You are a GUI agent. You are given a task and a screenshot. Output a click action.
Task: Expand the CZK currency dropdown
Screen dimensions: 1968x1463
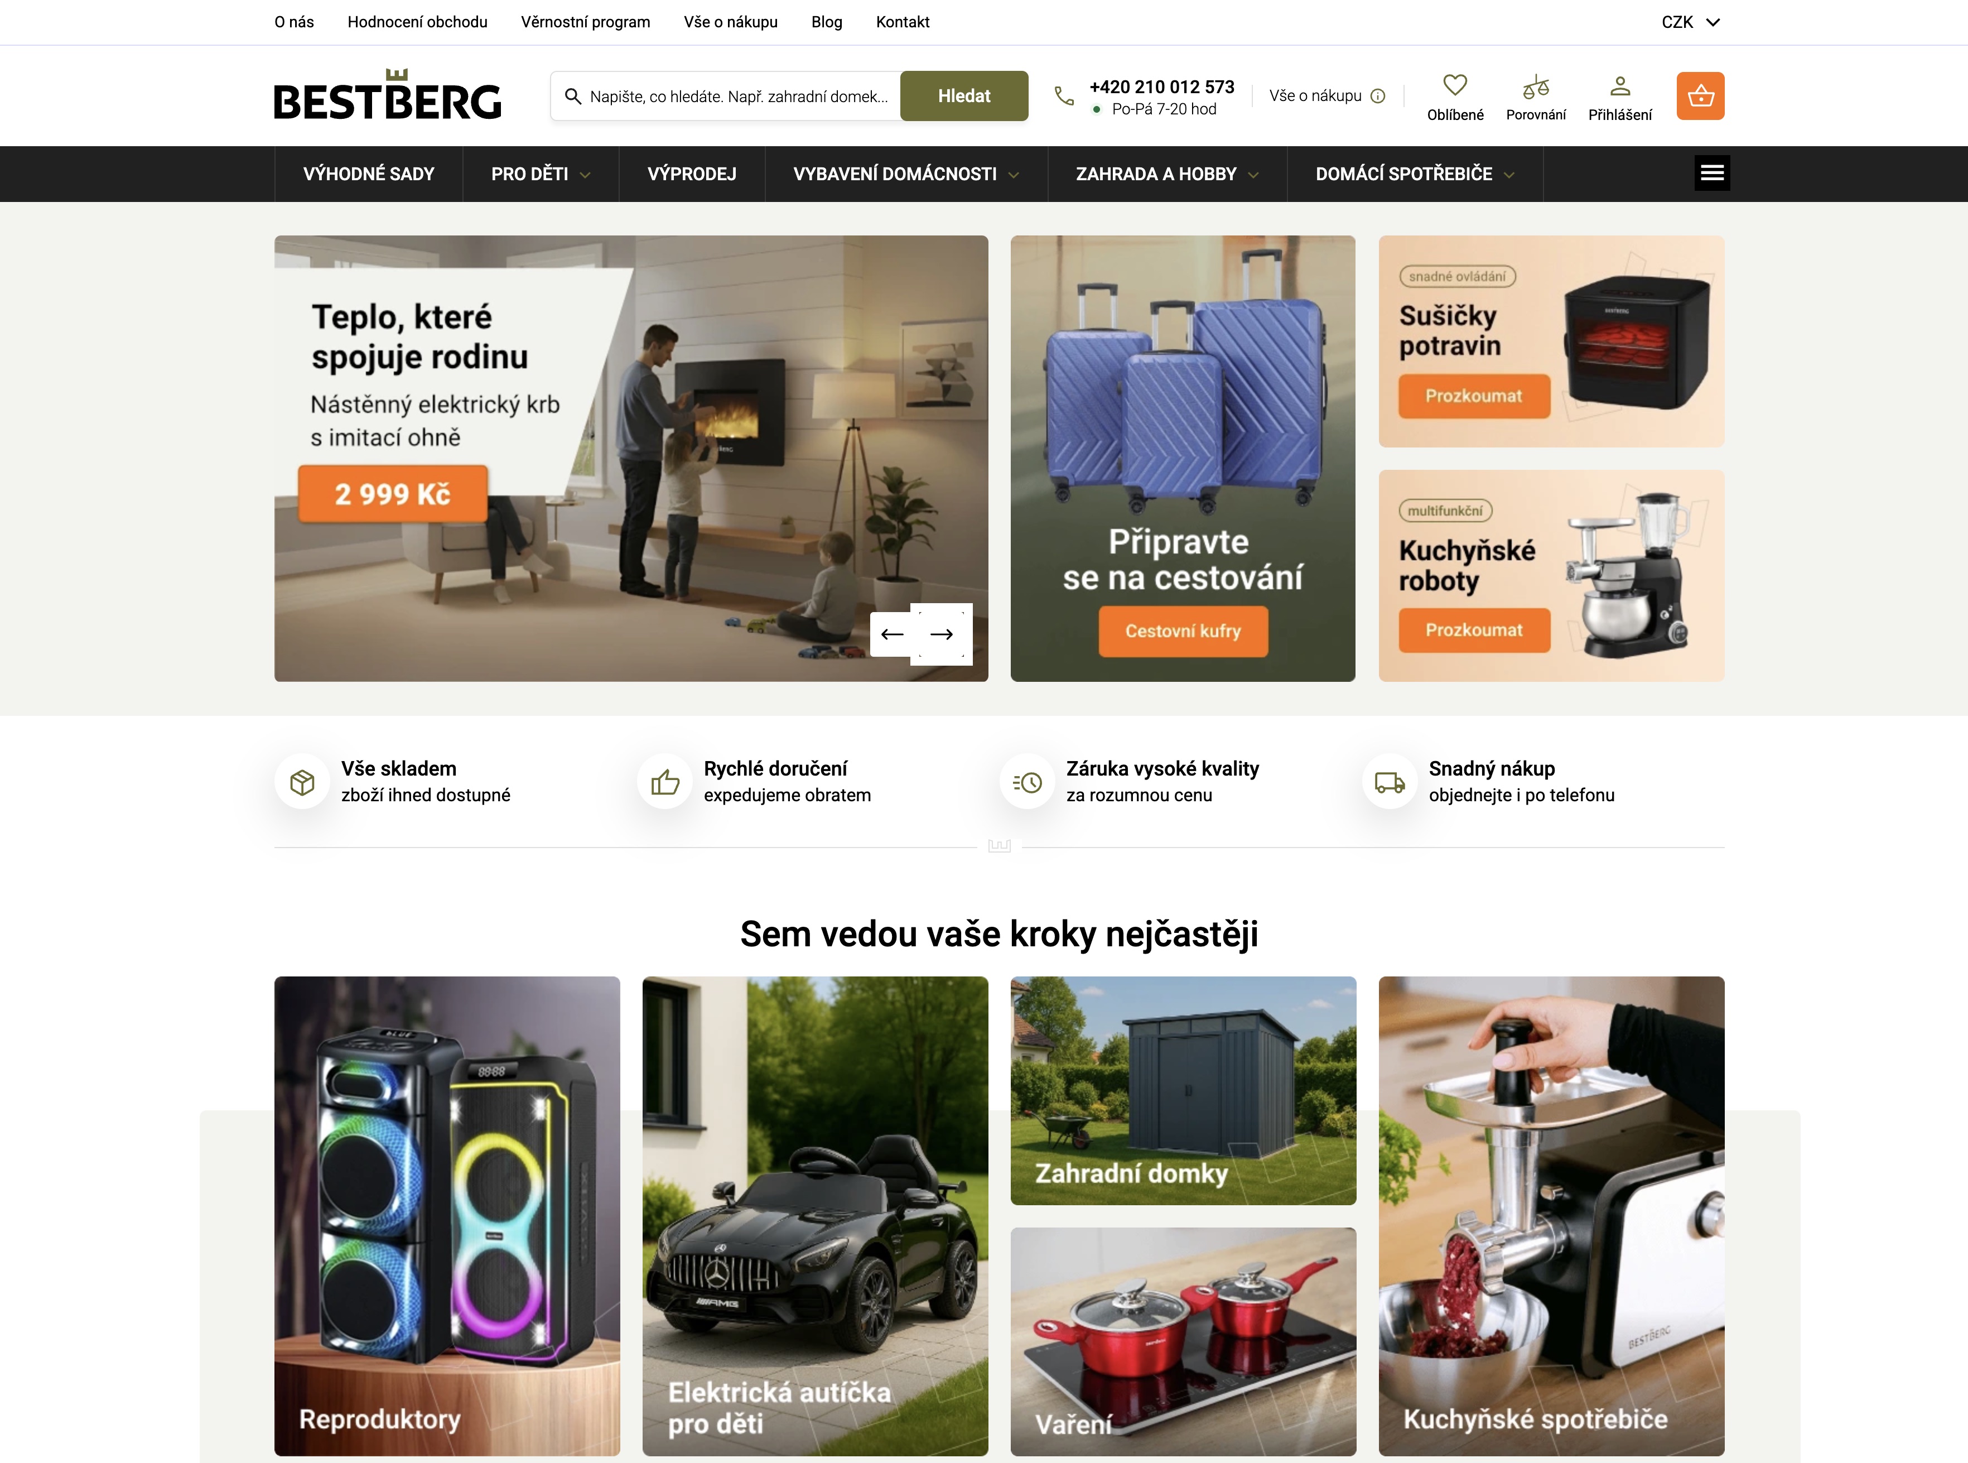[x=1690, y=22]
